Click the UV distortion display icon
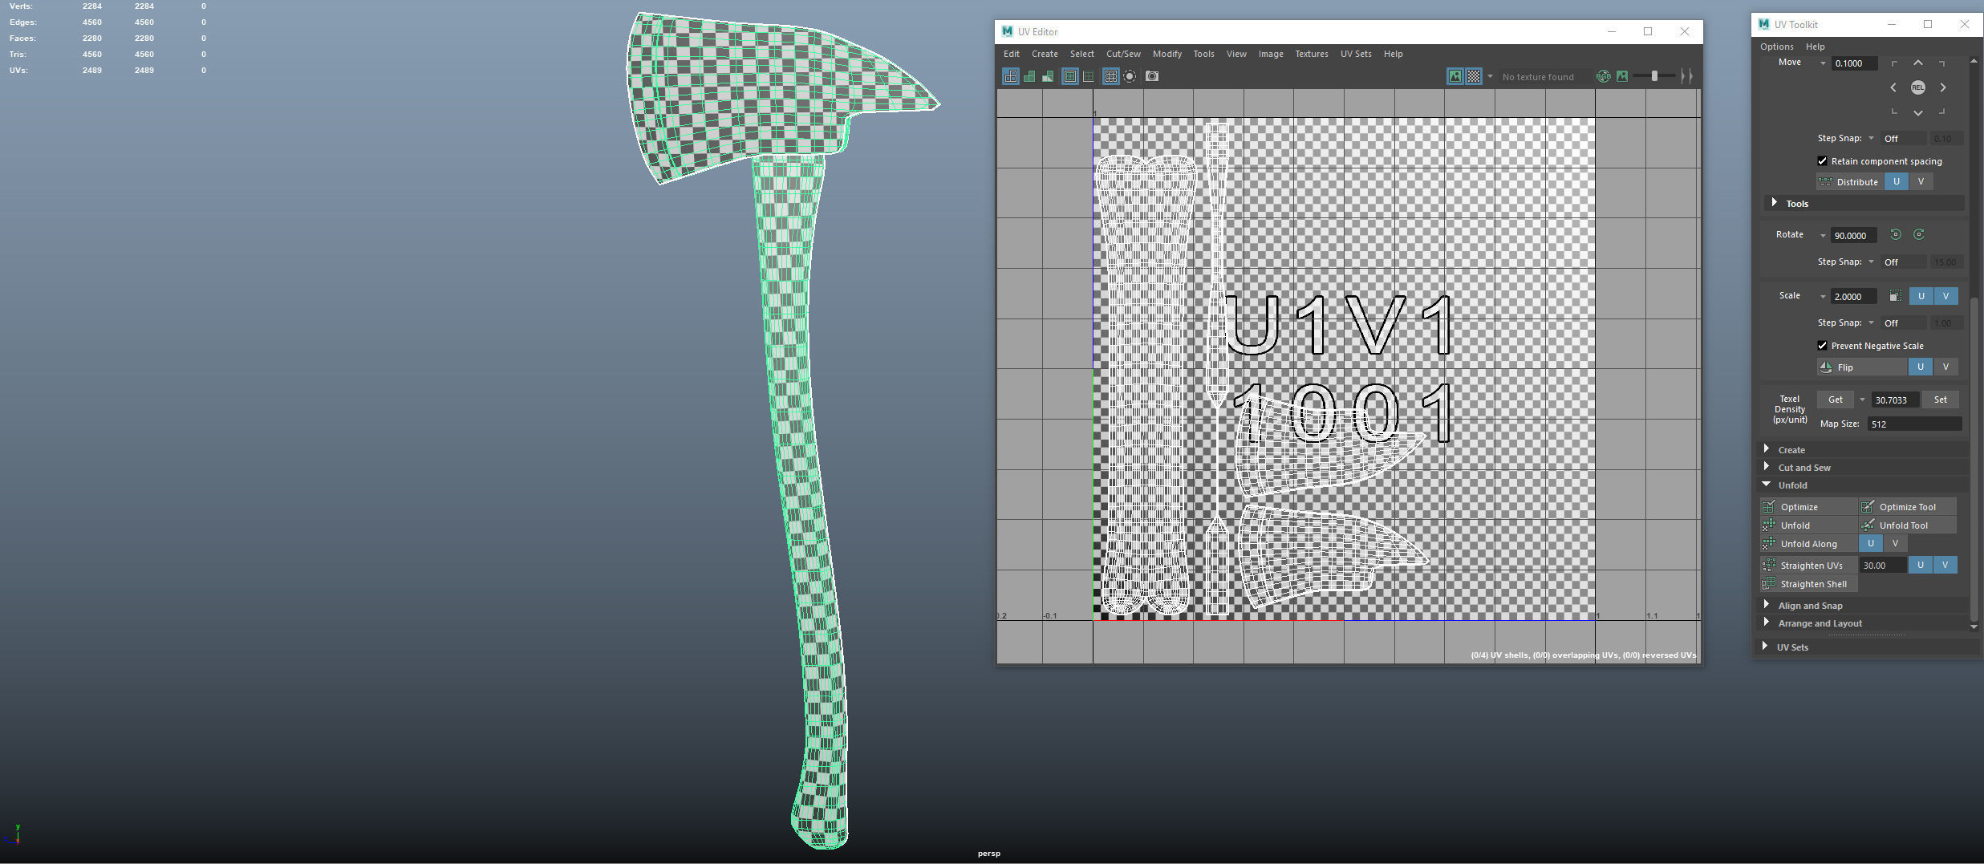 pyautogui.click(x=1048, y=76)
